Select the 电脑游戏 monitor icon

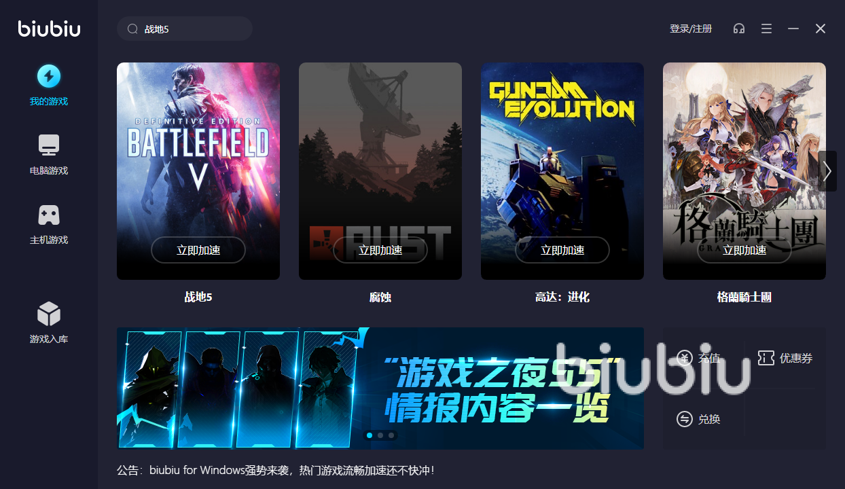(49, 145)
